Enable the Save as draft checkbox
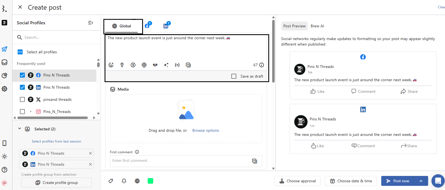445x190 pixels. click(x=234, y=76)
